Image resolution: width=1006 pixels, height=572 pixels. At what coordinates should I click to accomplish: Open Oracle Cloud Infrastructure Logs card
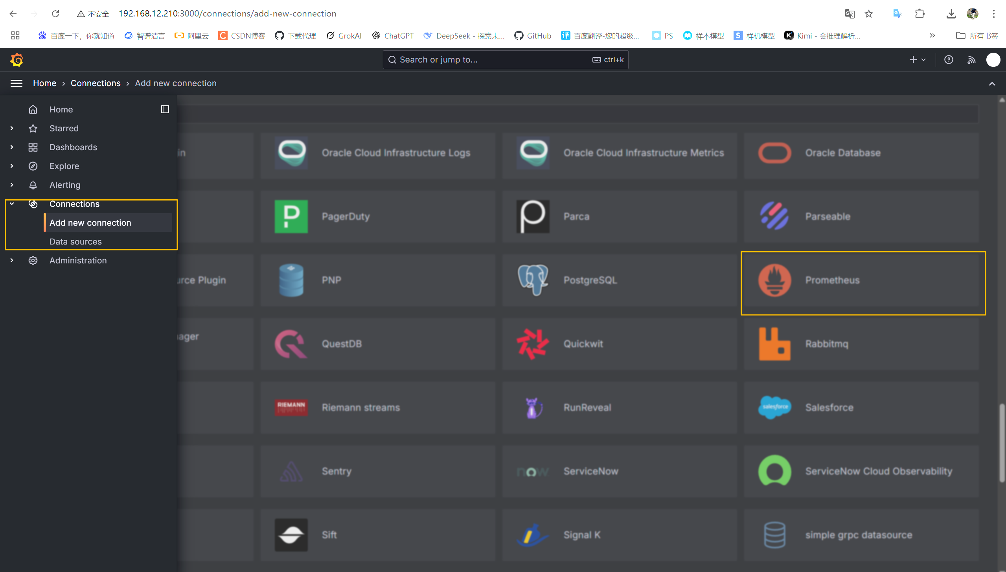(378, 155)
